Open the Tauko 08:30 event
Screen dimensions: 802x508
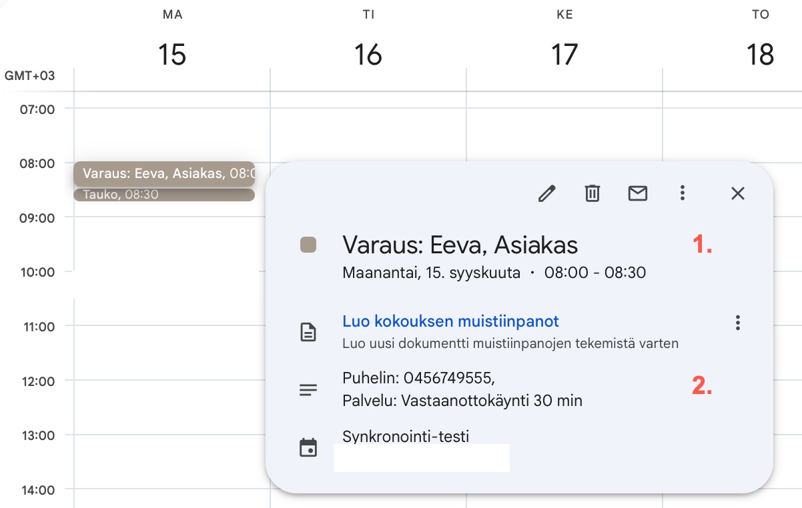pos(163,195)
